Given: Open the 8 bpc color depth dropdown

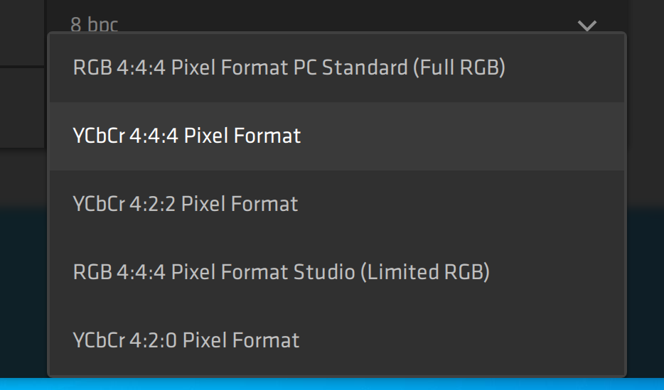Looking at the screenshot, I should pos(334,21).
